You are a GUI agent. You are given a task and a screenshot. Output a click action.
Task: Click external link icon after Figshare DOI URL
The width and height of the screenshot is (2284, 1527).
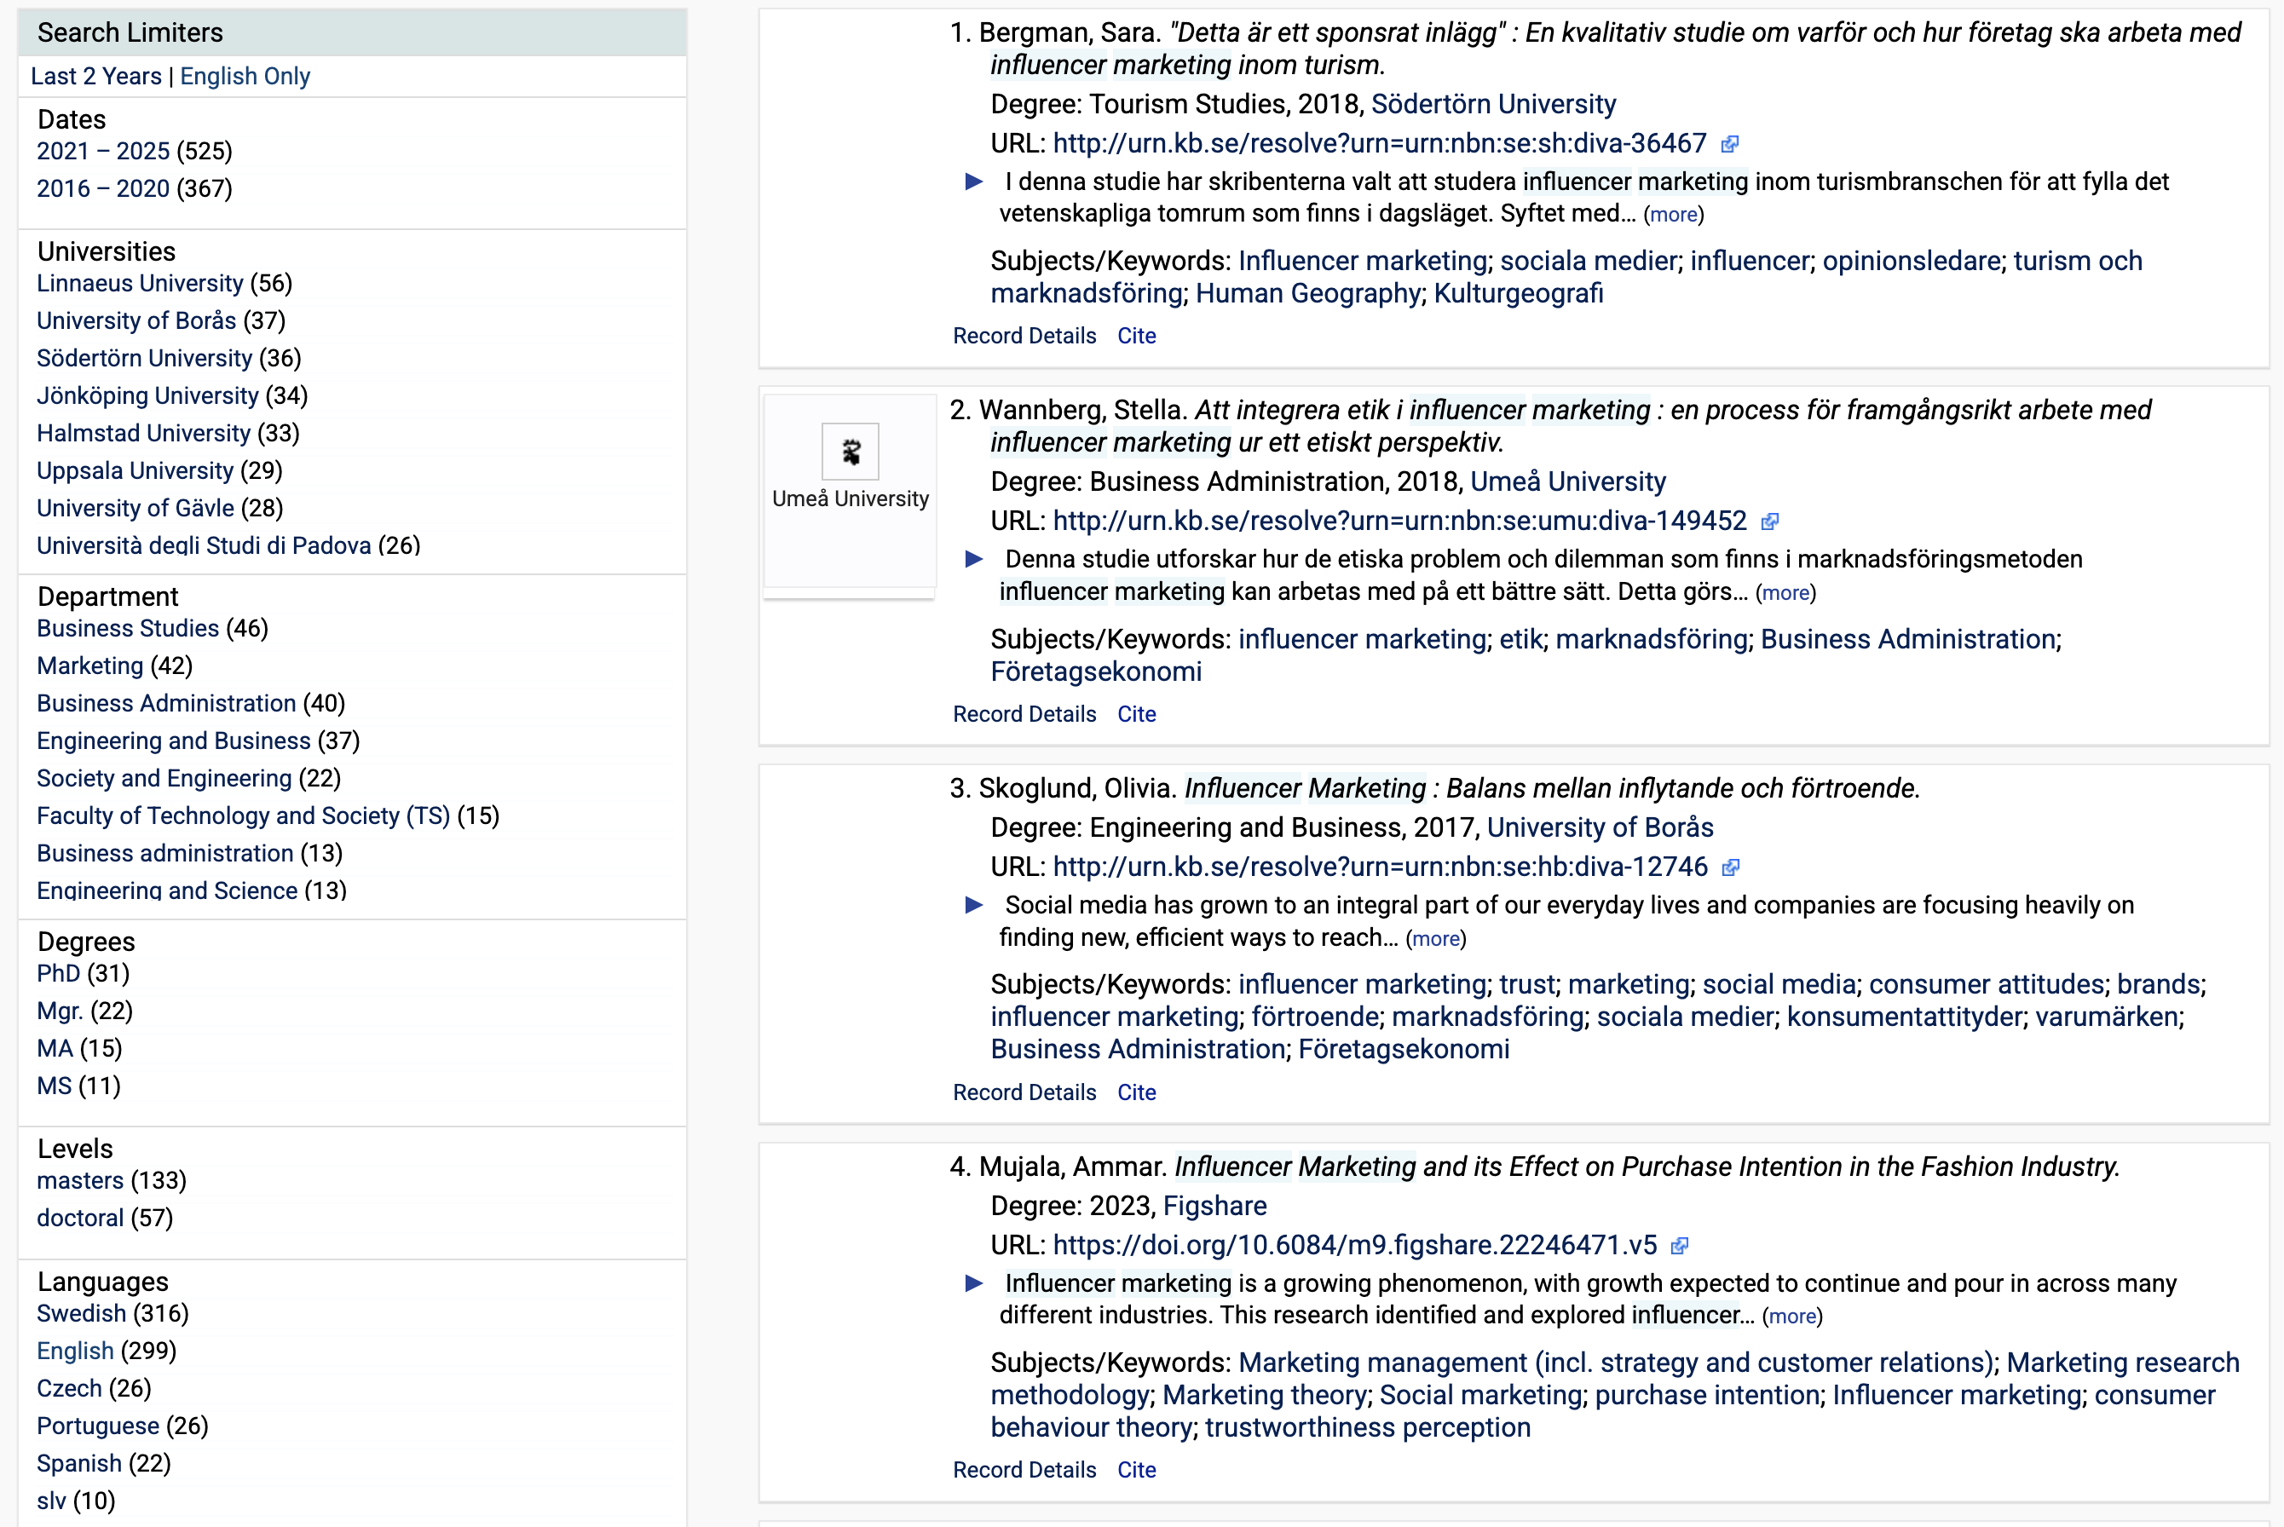[1680, 1246]
